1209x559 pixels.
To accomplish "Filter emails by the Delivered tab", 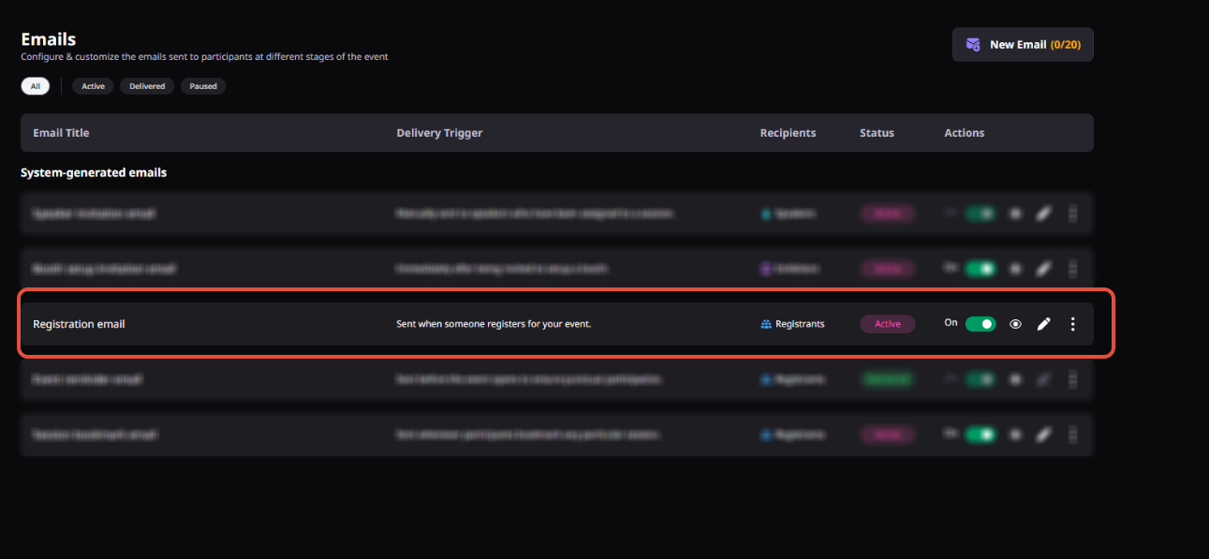I will click(x=147, y=86).
